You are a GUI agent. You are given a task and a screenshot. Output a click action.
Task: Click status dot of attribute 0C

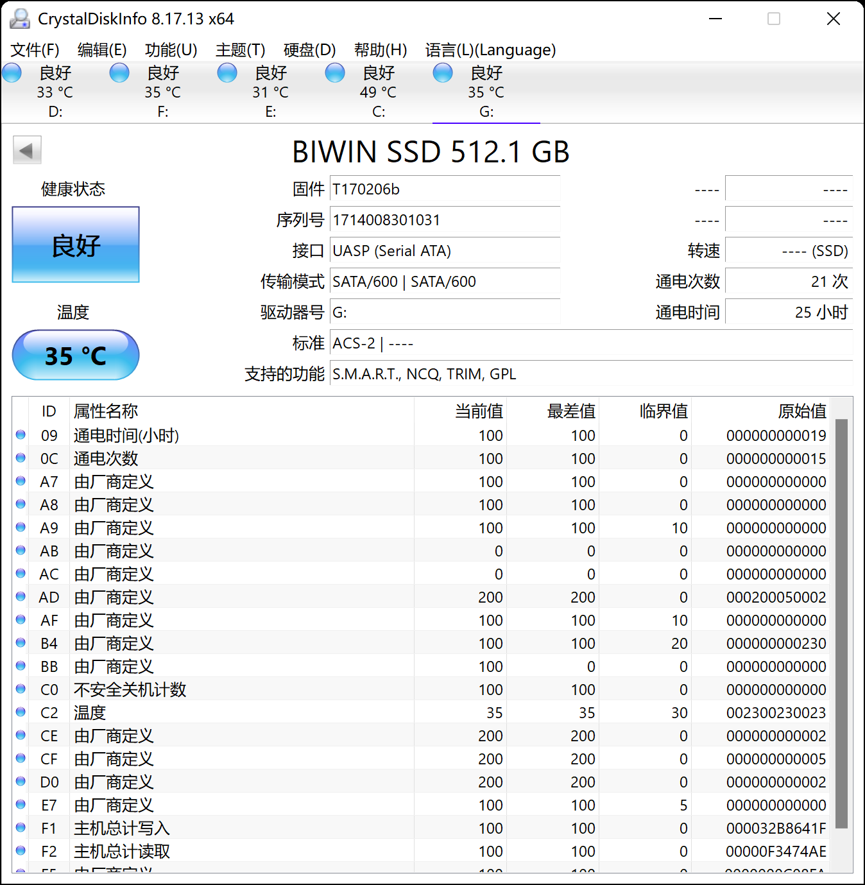[21, 458]
